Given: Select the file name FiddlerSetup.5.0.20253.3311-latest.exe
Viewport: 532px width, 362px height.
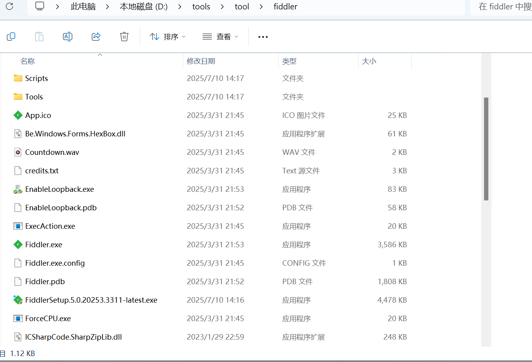Looking at the screenshot, I should tap(91, 300).
